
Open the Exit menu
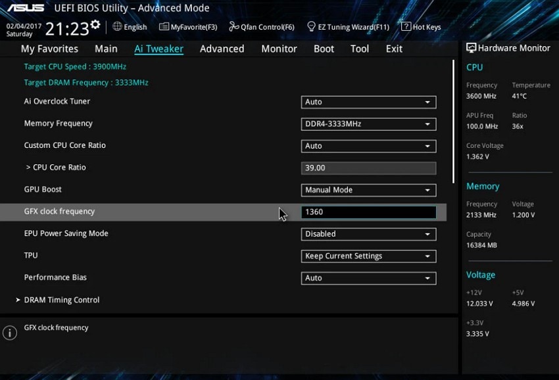pyautogui.click(x=393, y=48)
